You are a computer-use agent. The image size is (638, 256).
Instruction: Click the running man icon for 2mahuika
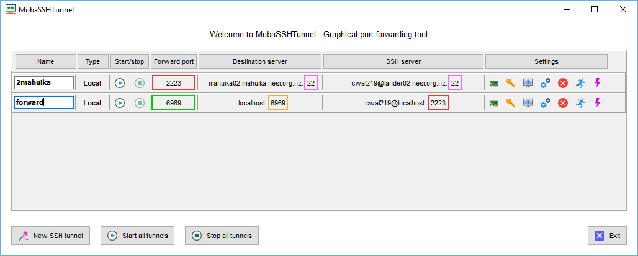click(x=581, y=83)
